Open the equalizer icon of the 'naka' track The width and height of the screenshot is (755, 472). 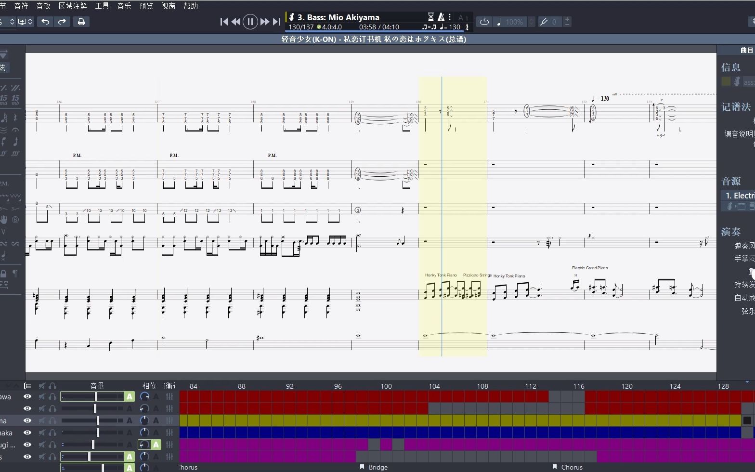(169, 433)
